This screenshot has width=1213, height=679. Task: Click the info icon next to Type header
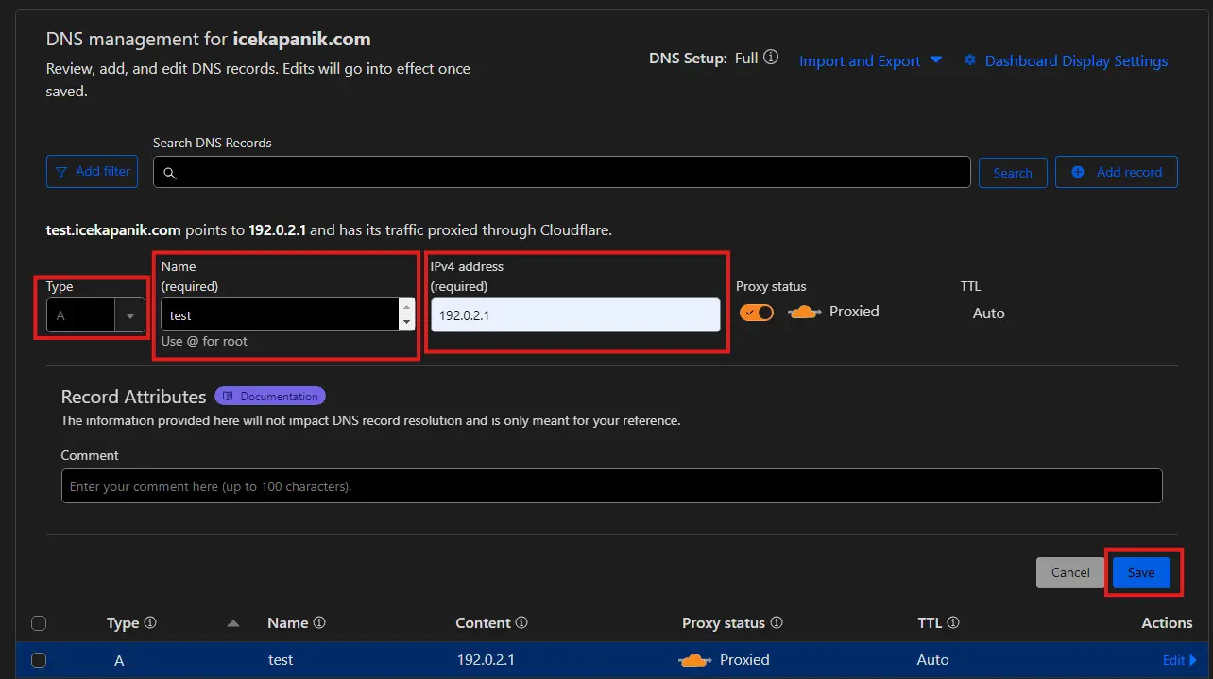(x=150, y=623)
